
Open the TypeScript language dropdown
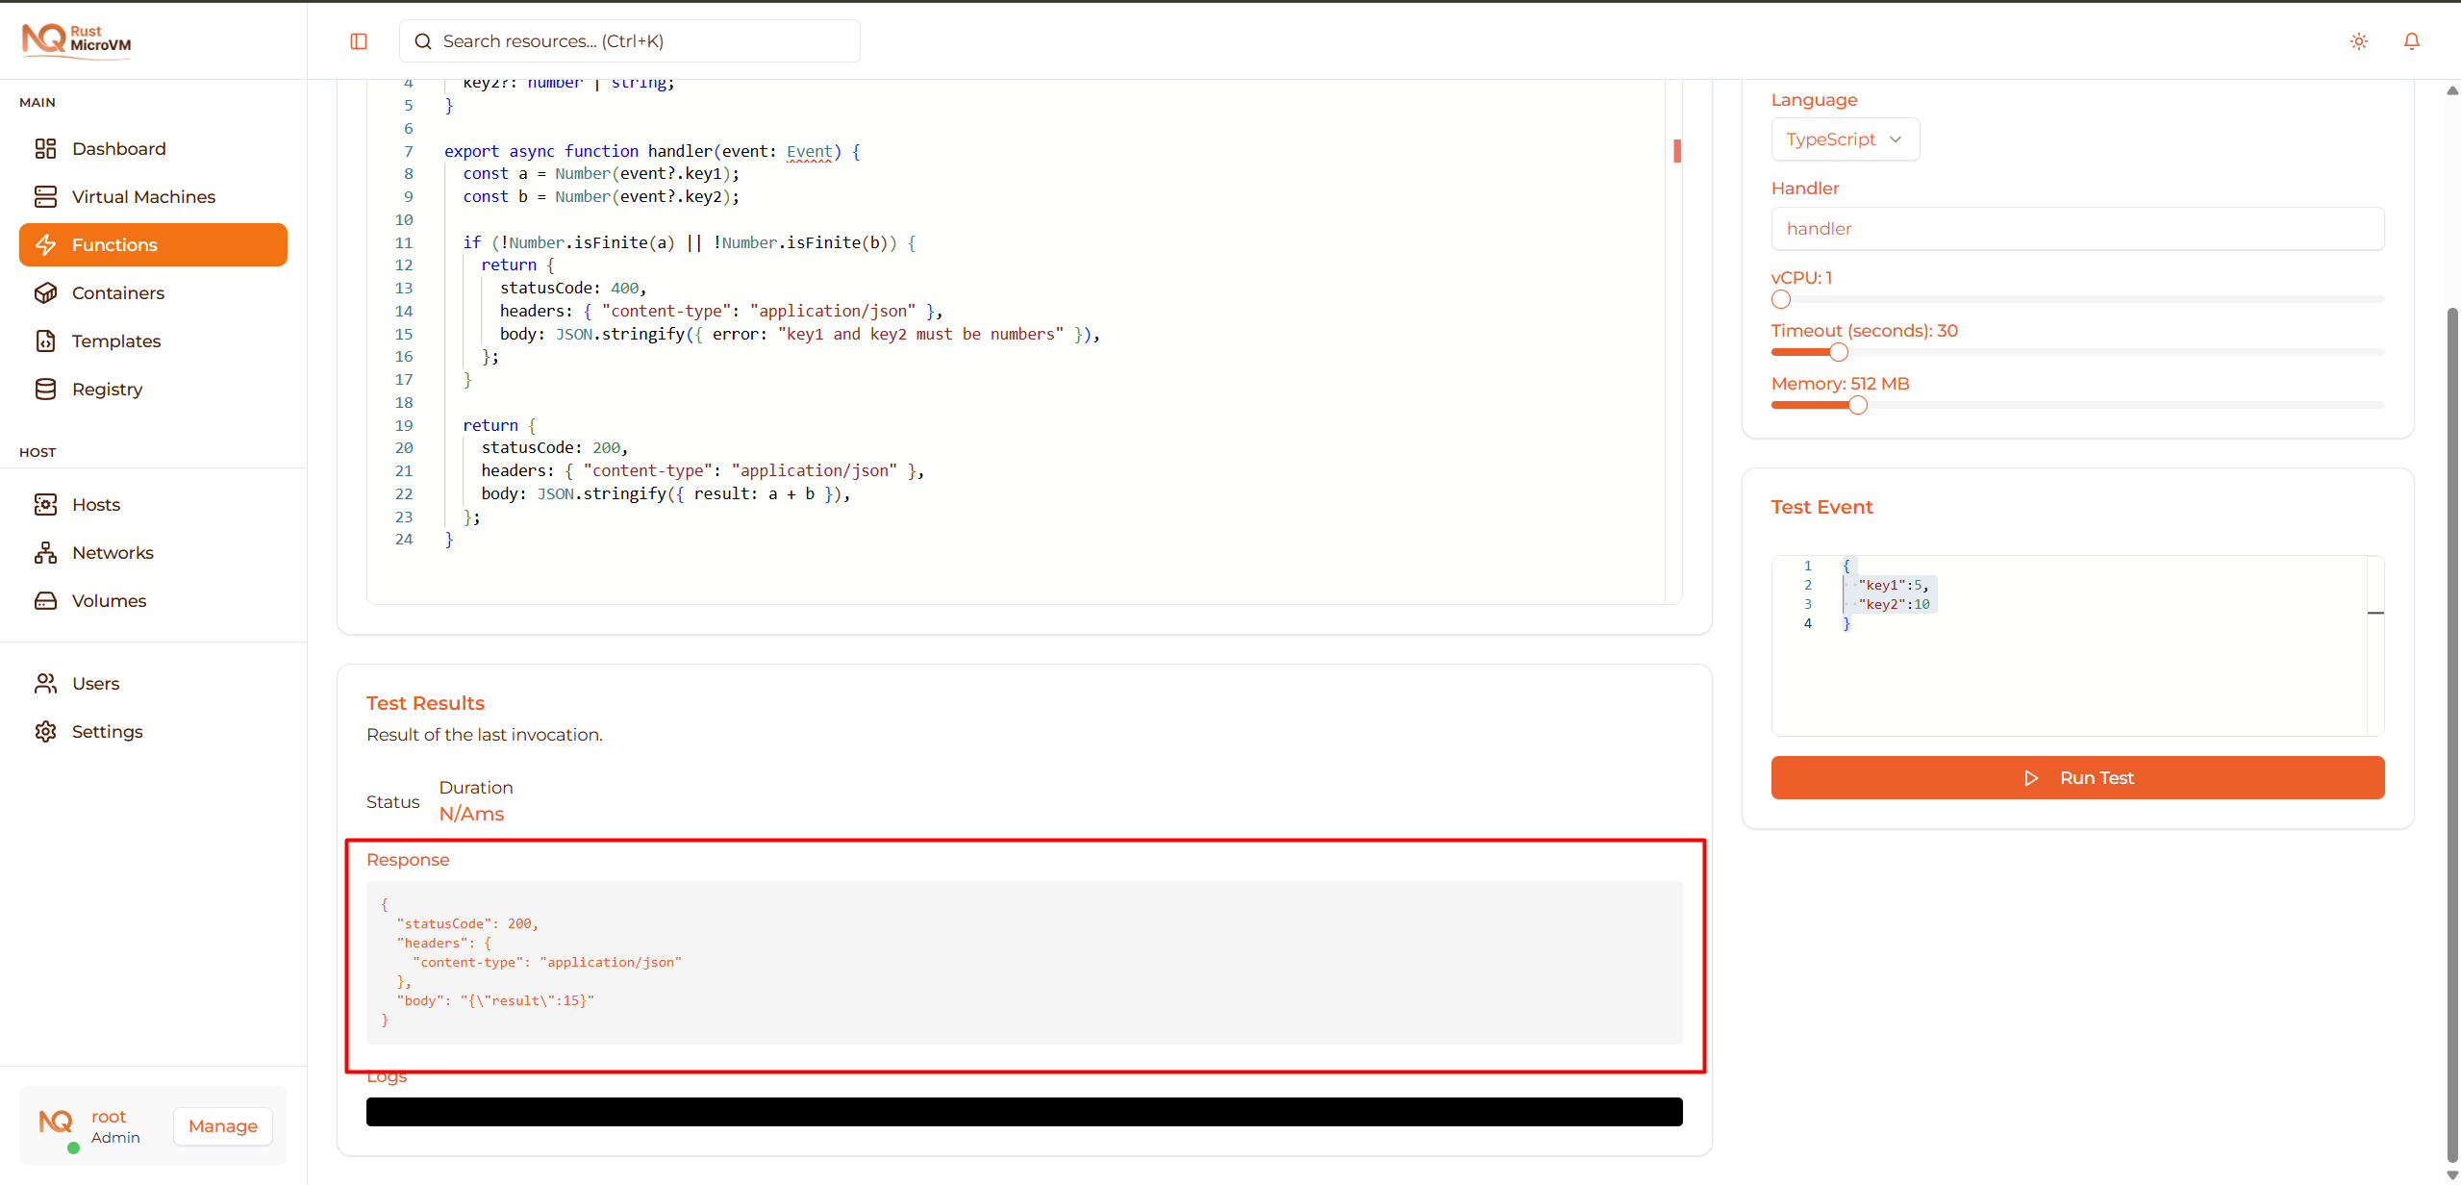1844,139
